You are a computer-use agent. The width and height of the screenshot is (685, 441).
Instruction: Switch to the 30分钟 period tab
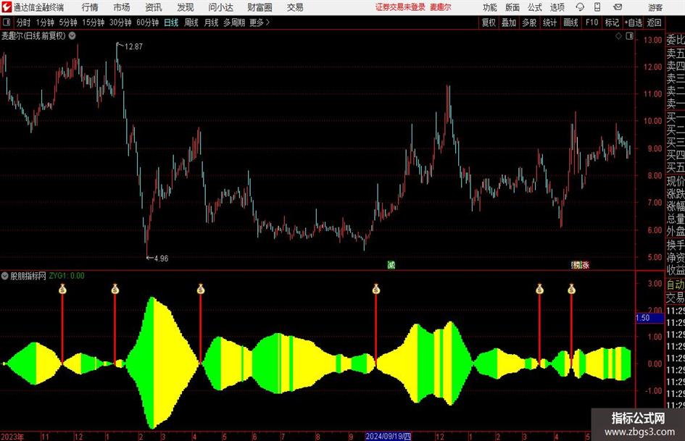[x=120, y=22]
